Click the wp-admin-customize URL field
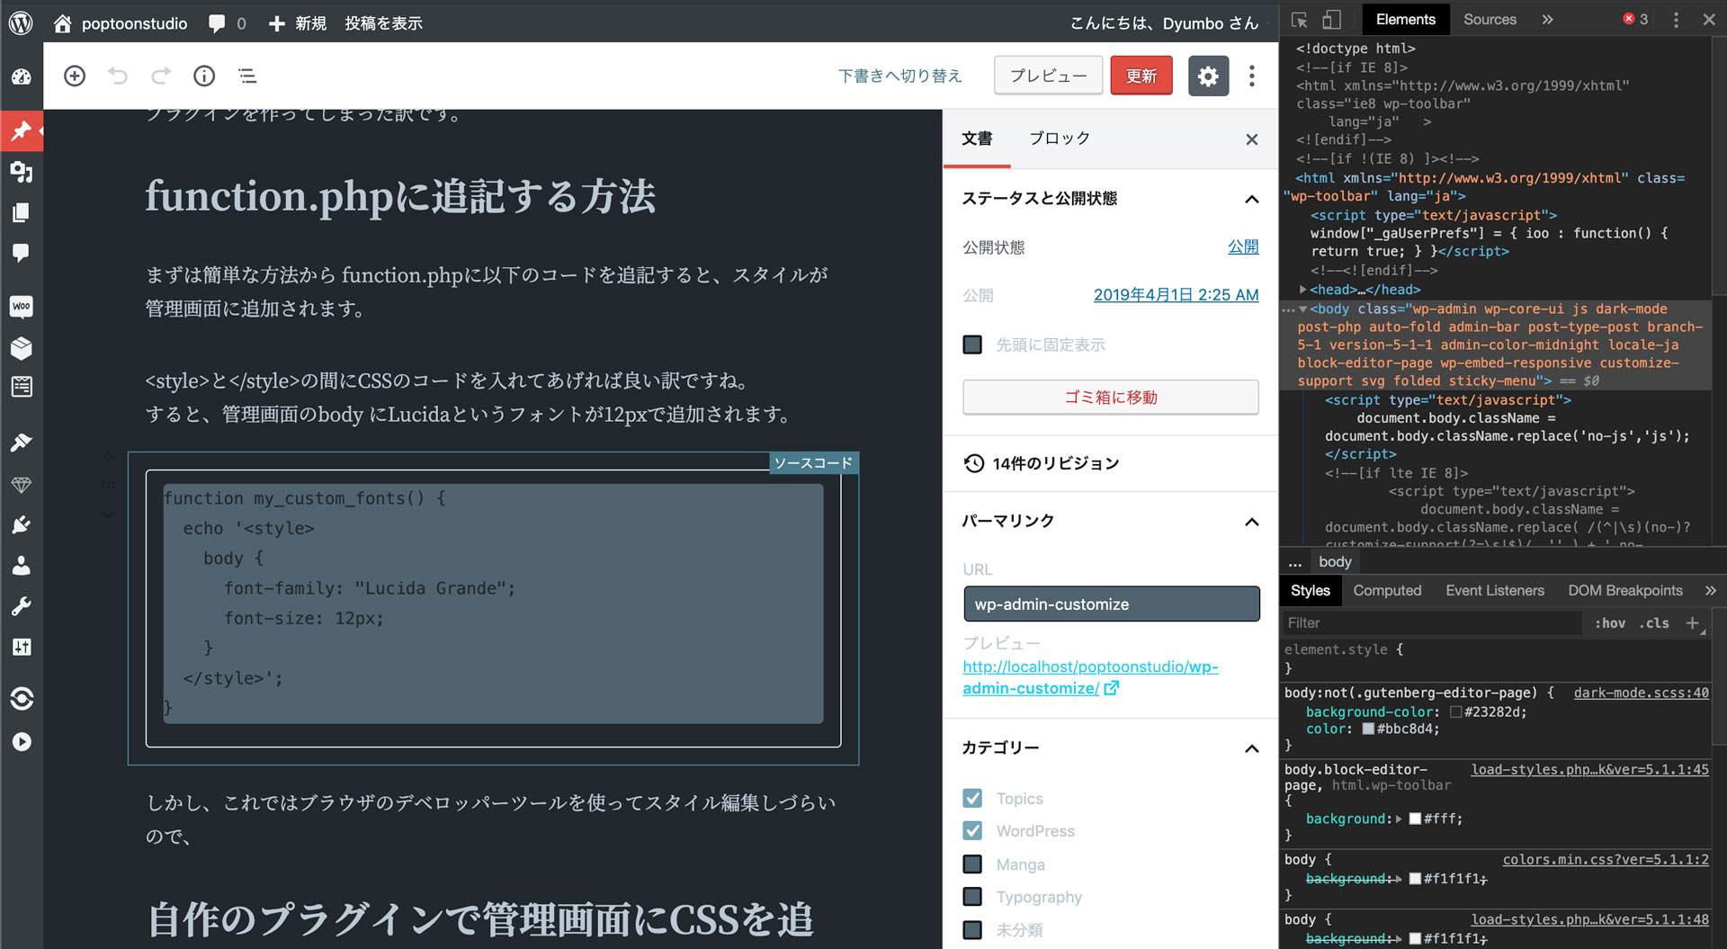 click(x=1111, y=604)
